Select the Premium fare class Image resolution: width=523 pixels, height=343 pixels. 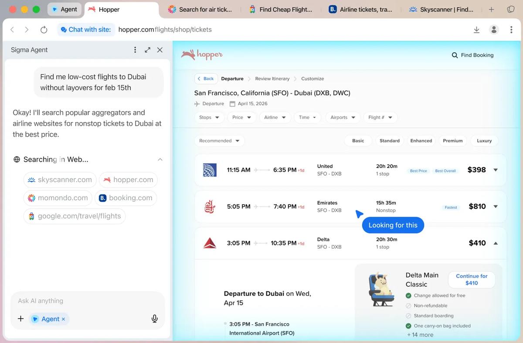tap(453, 141)
